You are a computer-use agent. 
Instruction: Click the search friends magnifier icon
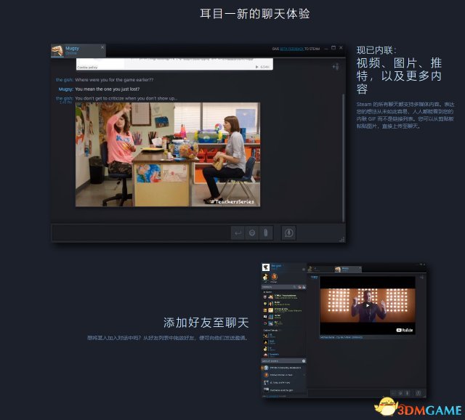click(x=294, y=287)
